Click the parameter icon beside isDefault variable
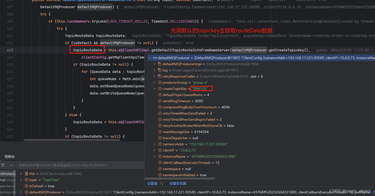375x196 pixels. (27, 186)
